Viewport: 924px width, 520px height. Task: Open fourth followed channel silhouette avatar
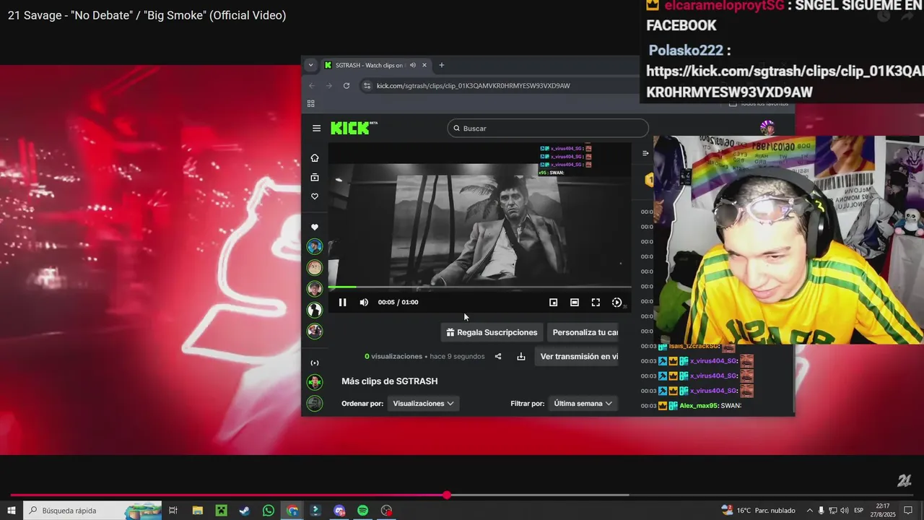point(315,310)
